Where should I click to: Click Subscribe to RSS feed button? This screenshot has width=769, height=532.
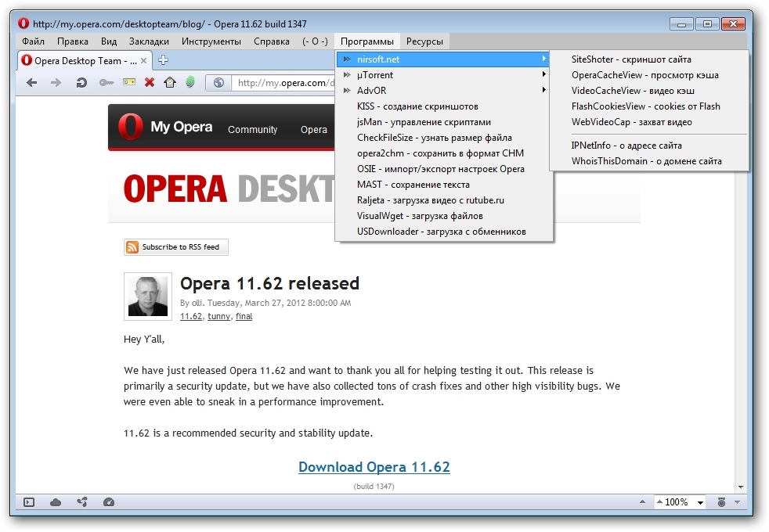point(176,247)
